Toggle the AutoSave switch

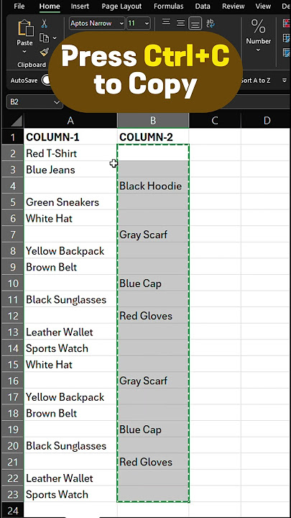point(48,80)
